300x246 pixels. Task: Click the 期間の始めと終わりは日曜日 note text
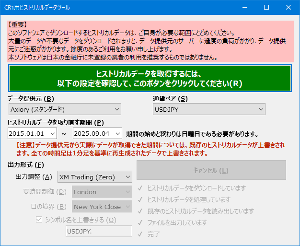point(192,134)
